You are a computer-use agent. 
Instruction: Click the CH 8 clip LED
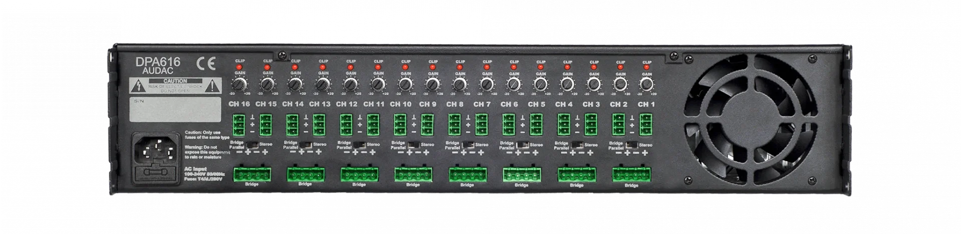coord(459,67)
